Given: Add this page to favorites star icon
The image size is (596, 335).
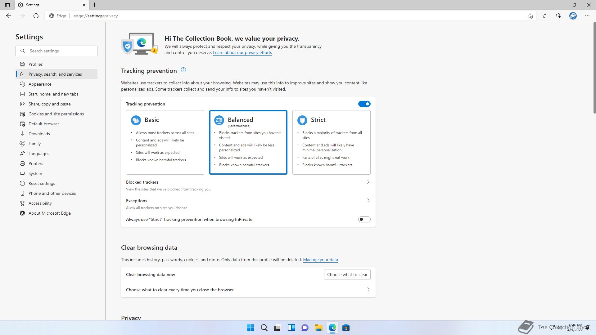Looking at the screenshot, I should (x=530, y=16).
